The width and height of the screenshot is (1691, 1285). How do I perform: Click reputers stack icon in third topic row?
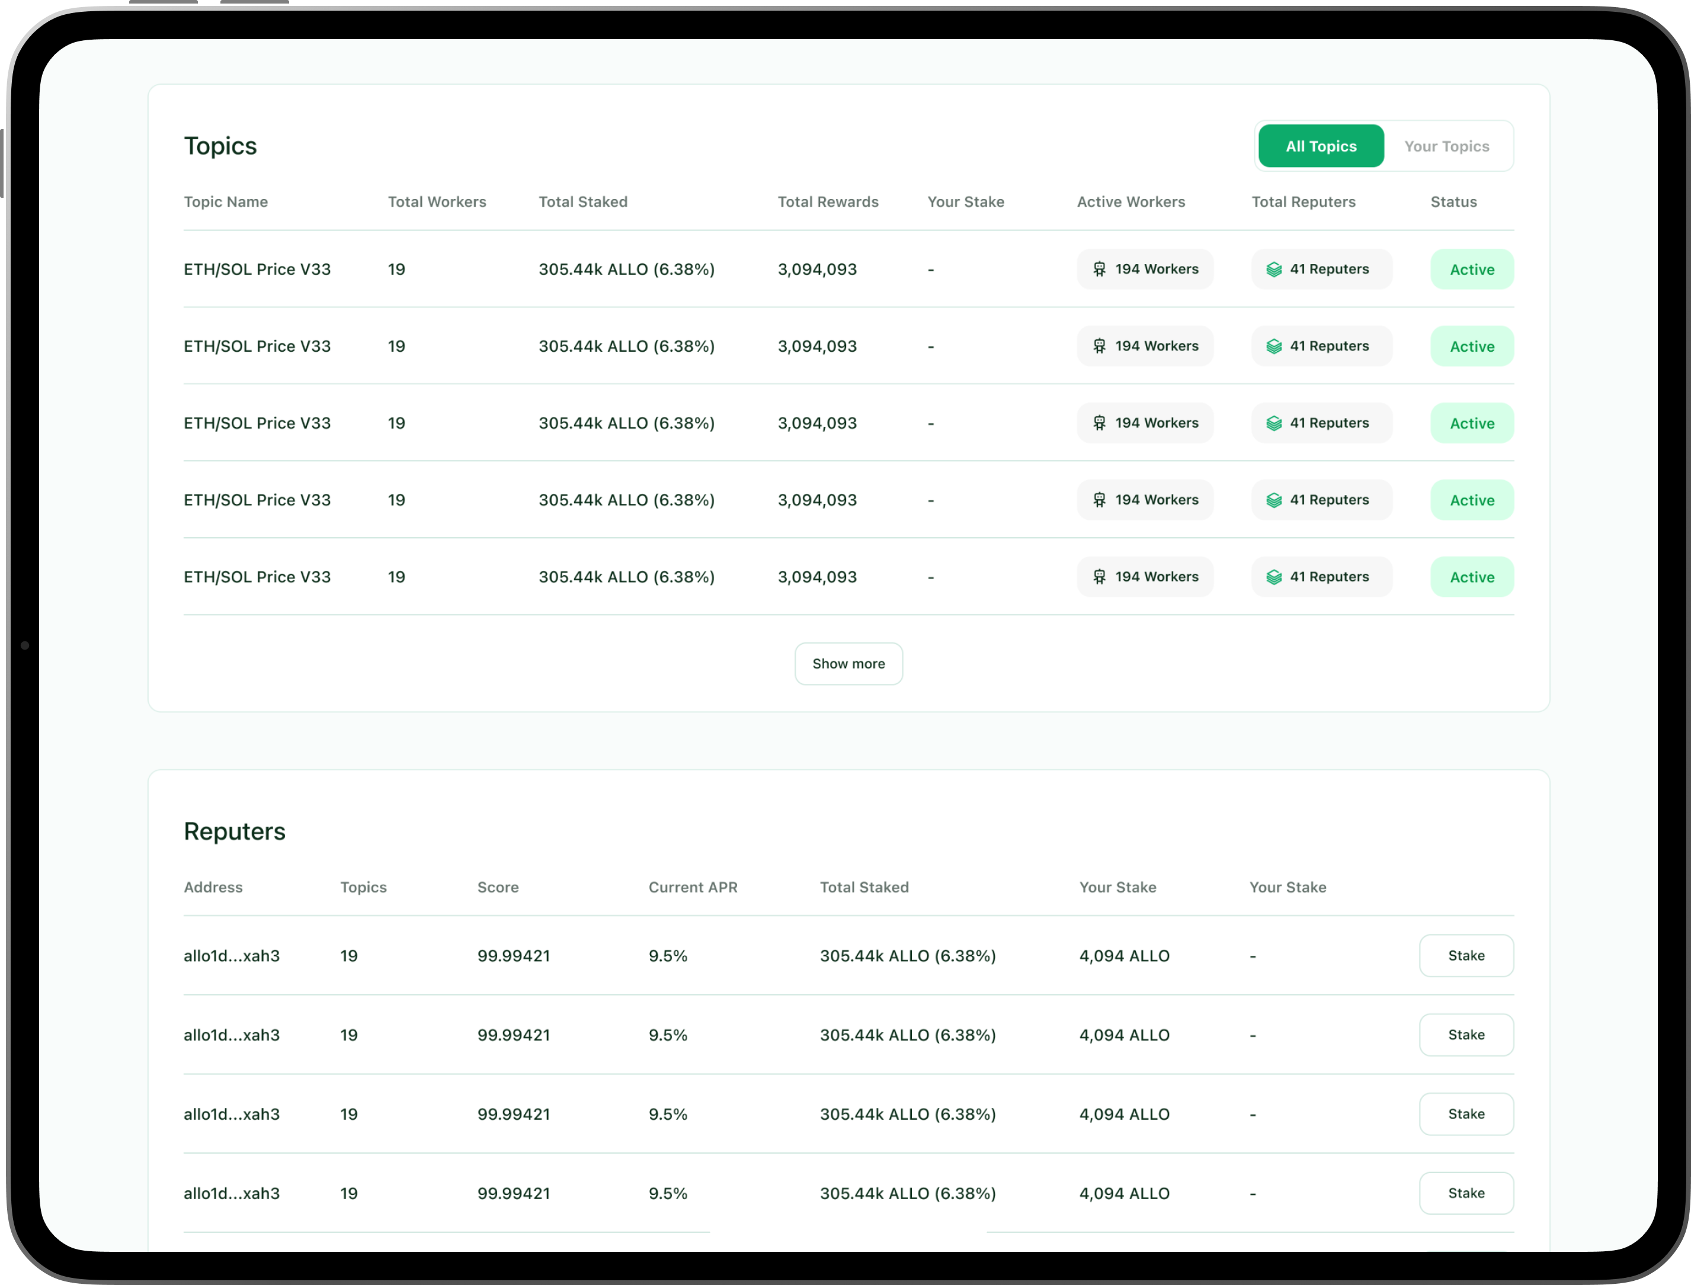click(x=1274, y=423)
